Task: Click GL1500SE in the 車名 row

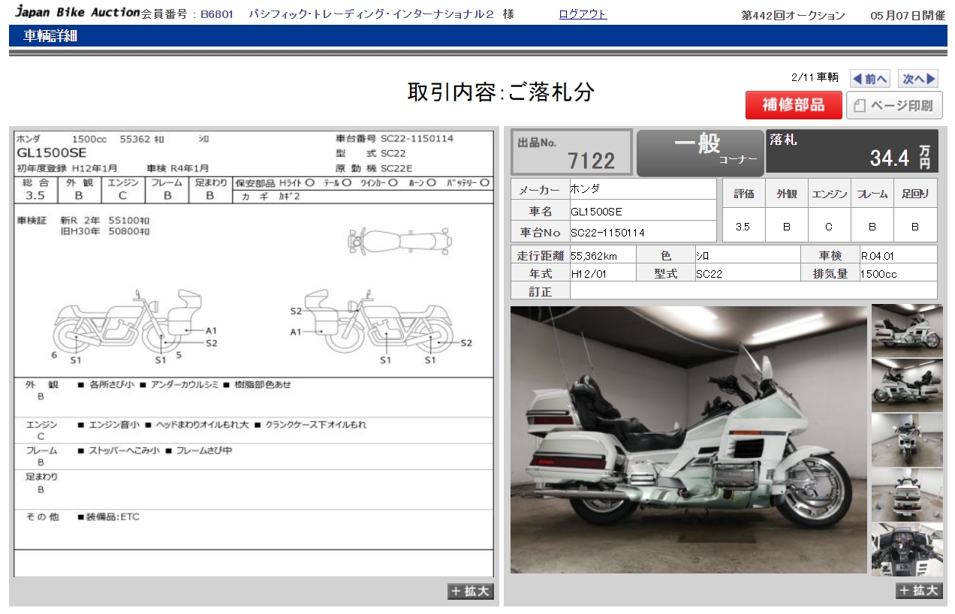Action: [x=596, y=212]
